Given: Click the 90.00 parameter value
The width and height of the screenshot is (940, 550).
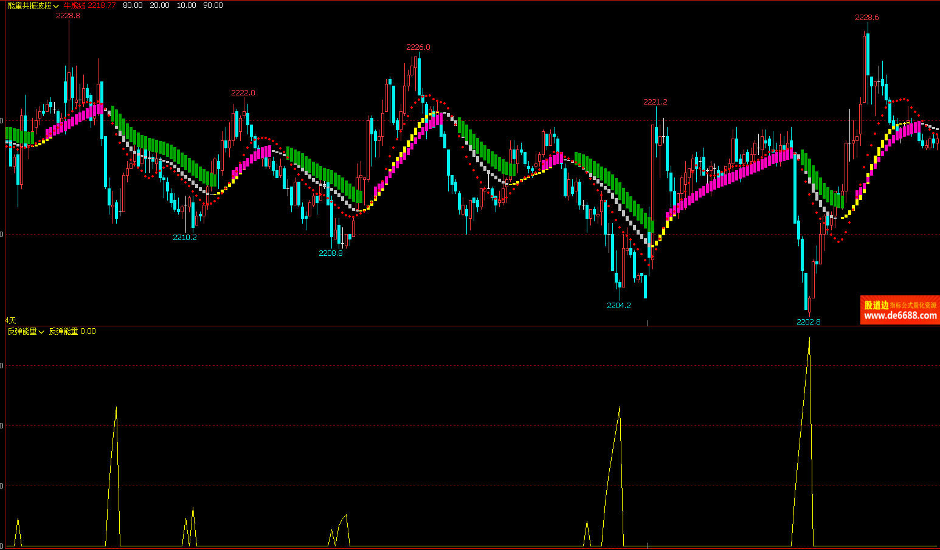Looking at the screenshot, I should (213, 5).
